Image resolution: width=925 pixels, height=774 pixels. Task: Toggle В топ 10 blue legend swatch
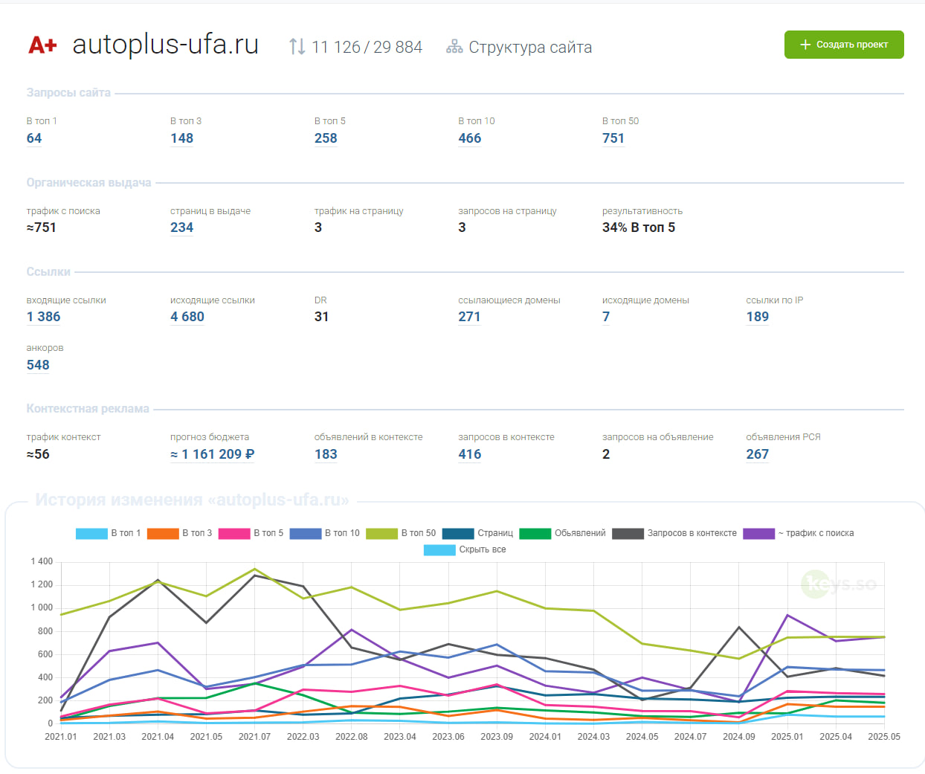pos(306,533)
